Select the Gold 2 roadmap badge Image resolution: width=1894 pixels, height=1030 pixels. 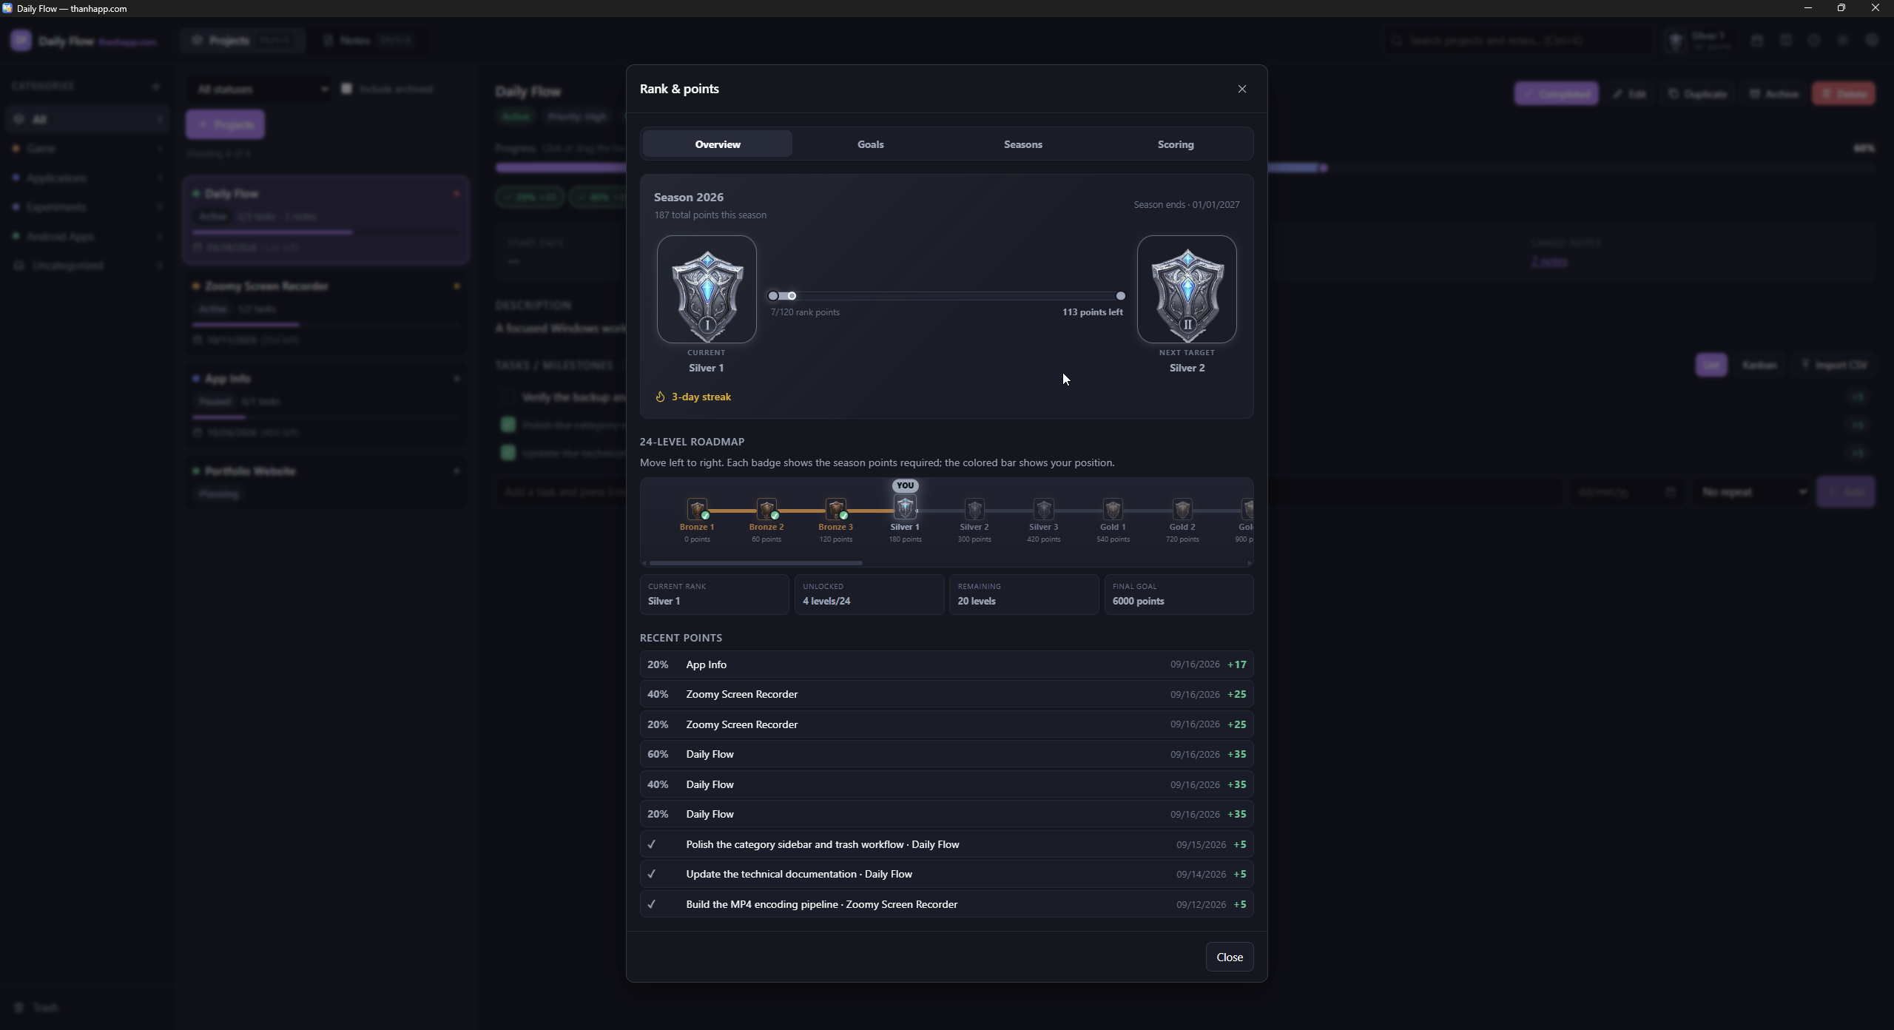1182,508
